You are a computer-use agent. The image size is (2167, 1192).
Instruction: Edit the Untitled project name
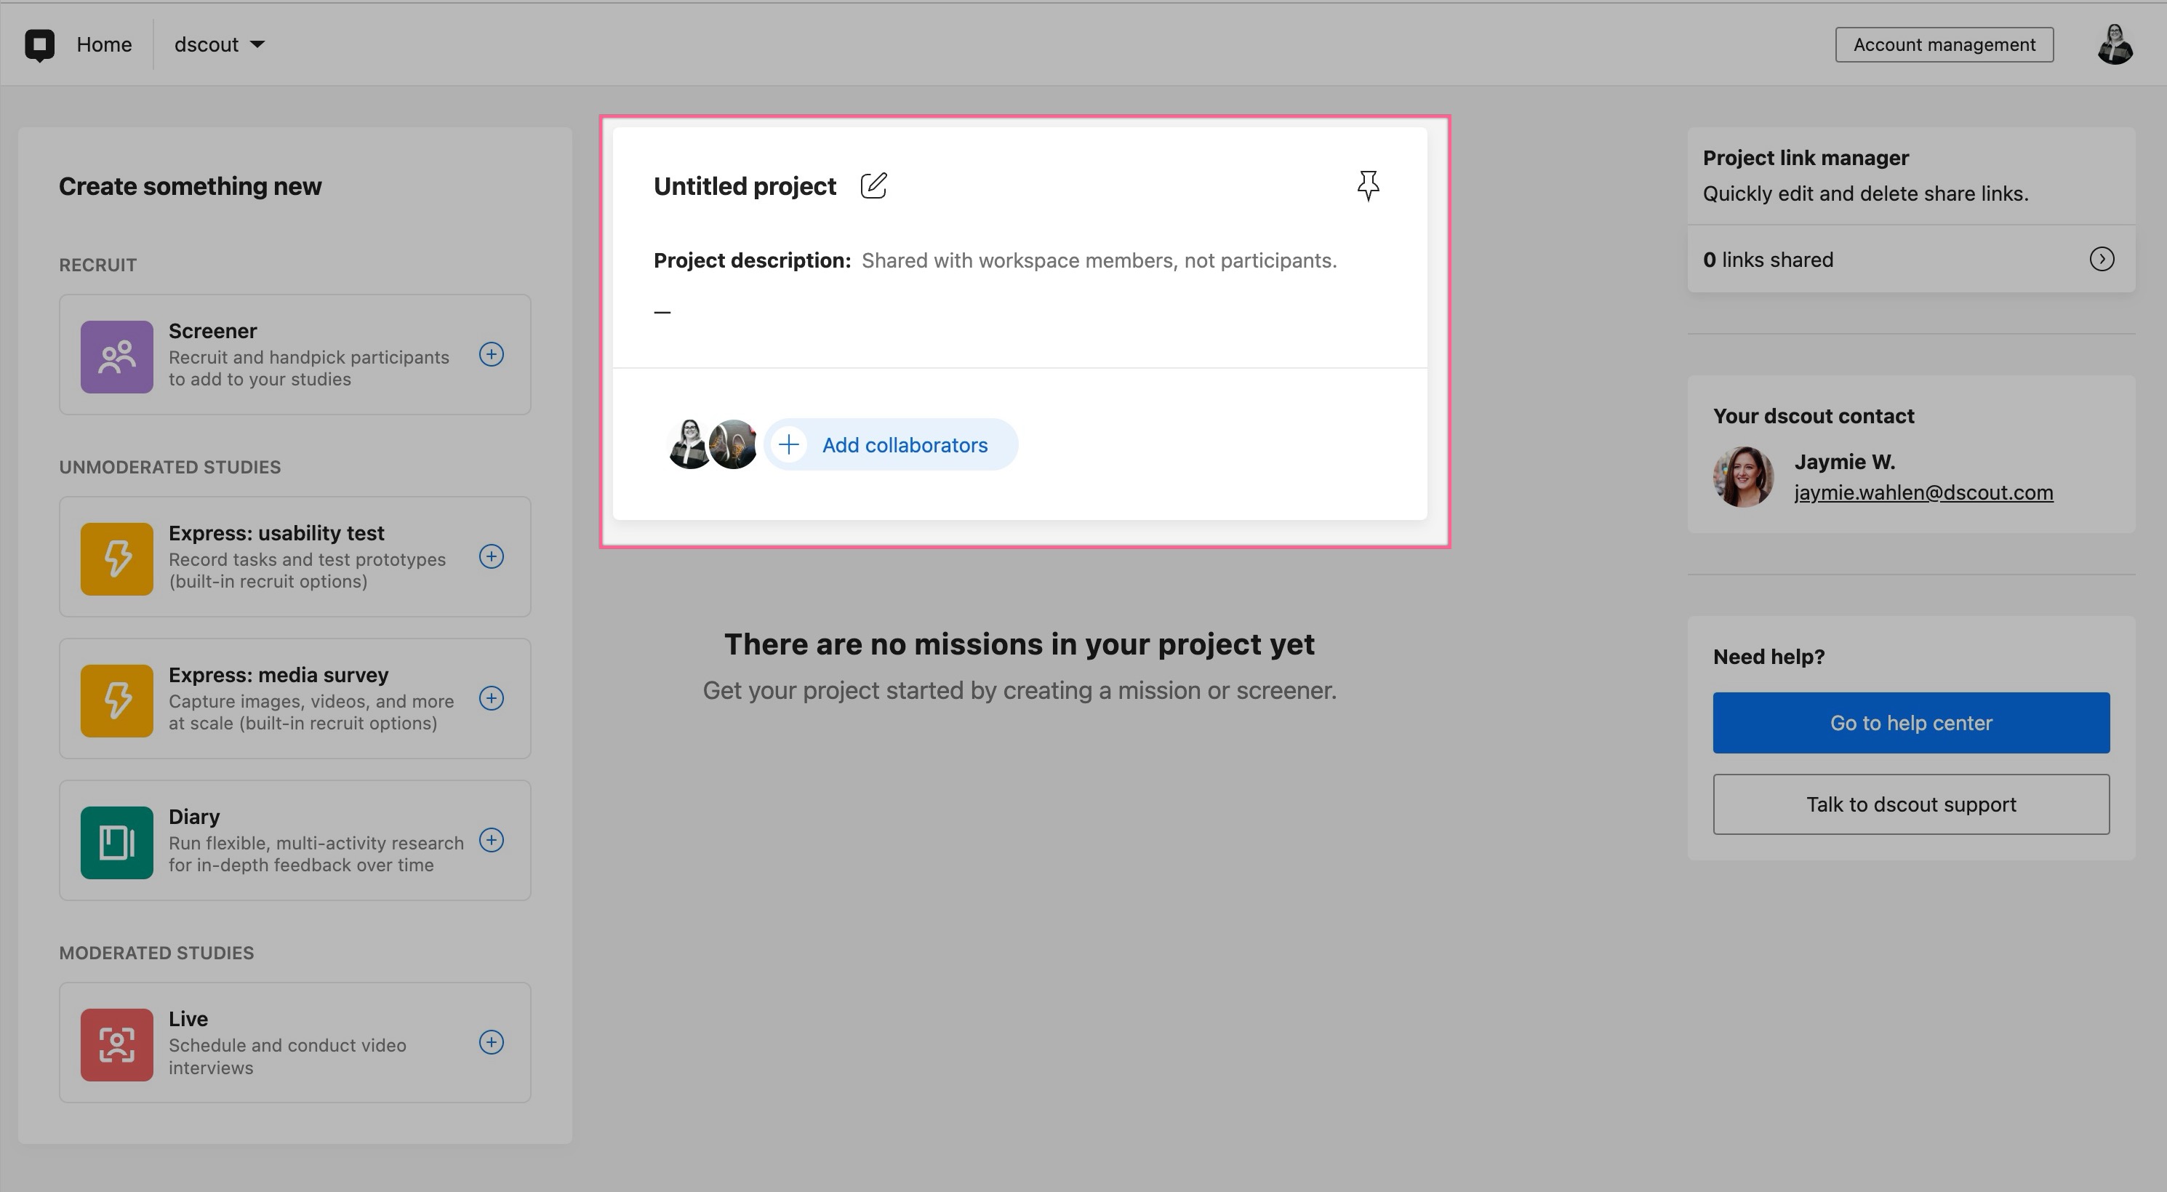point(874,185)
